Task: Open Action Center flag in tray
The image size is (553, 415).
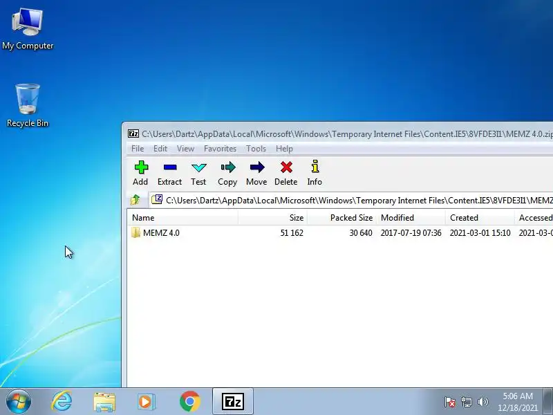Action: [449, 402]
